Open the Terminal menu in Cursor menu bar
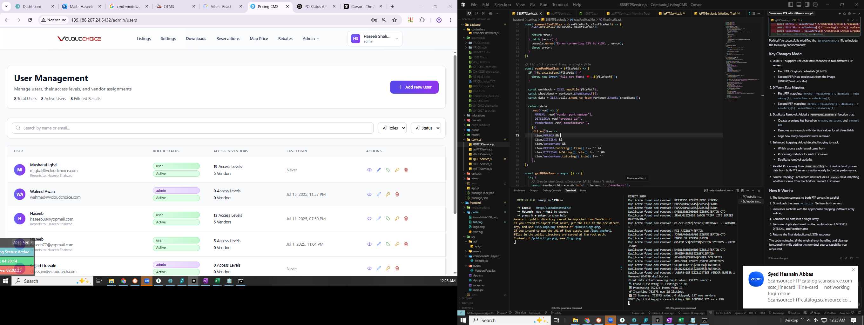Screen dimensions: 864x325 [560, 4]
